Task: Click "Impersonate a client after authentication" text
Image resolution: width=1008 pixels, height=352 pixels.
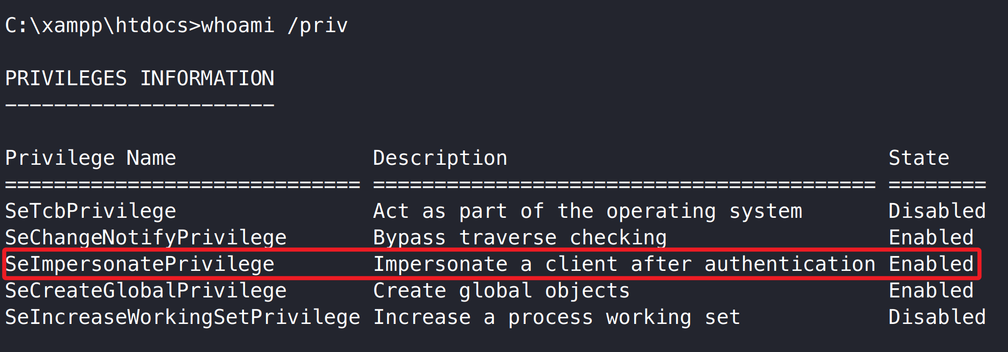Action: (624, 264)
